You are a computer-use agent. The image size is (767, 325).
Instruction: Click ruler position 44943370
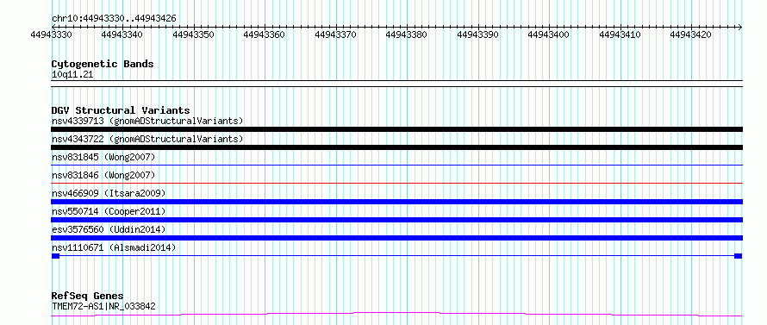[x=335, y=34]
